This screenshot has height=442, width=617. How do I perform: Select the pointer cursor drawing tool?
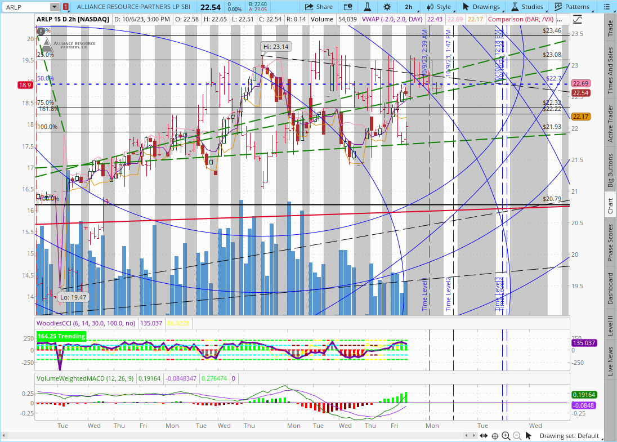point(529,436)
